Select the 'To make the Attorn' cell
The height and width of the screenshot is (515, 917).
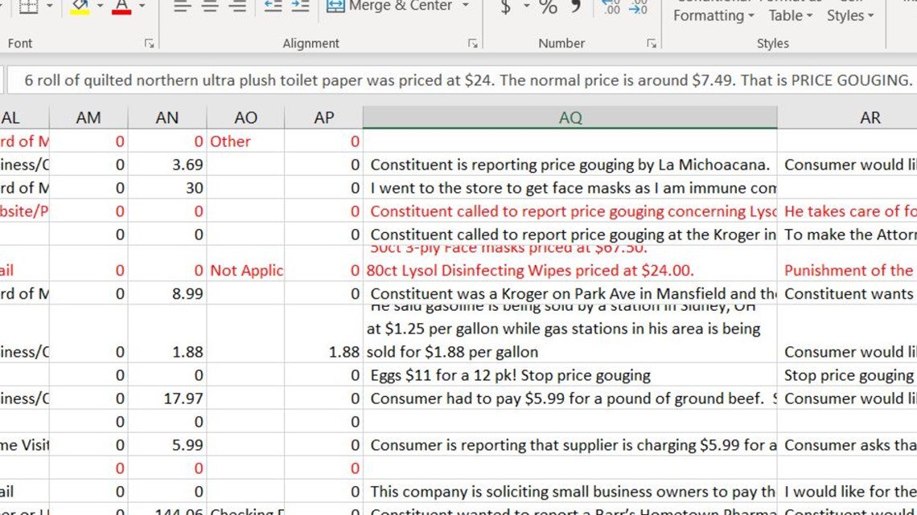[847, 235]
